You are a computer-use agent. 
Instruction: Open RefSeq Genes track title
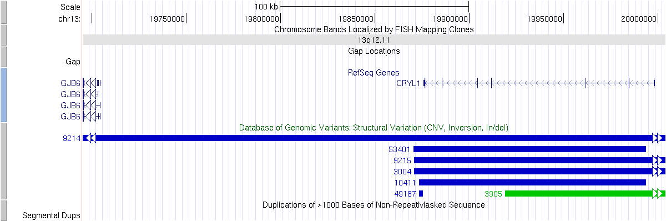coord(374,73)
